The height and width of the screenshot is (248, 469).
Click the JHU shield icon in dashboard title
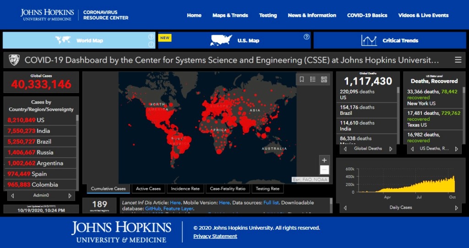coord(14,60)
